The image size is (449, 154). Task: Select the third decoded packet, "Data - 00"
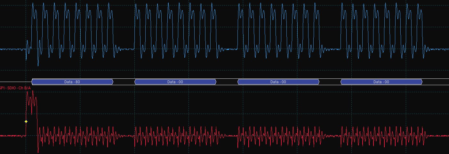tap(278, 82)
